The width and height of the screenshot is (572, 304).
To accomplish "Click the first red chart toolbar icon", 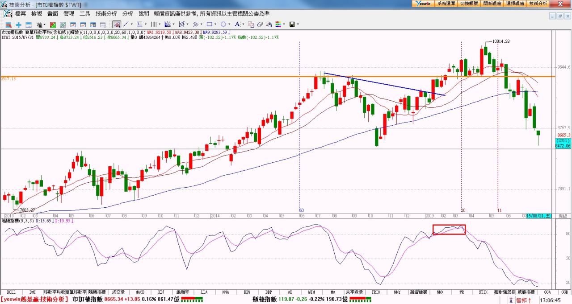I will pyautogui.click(x=8, y=25).
